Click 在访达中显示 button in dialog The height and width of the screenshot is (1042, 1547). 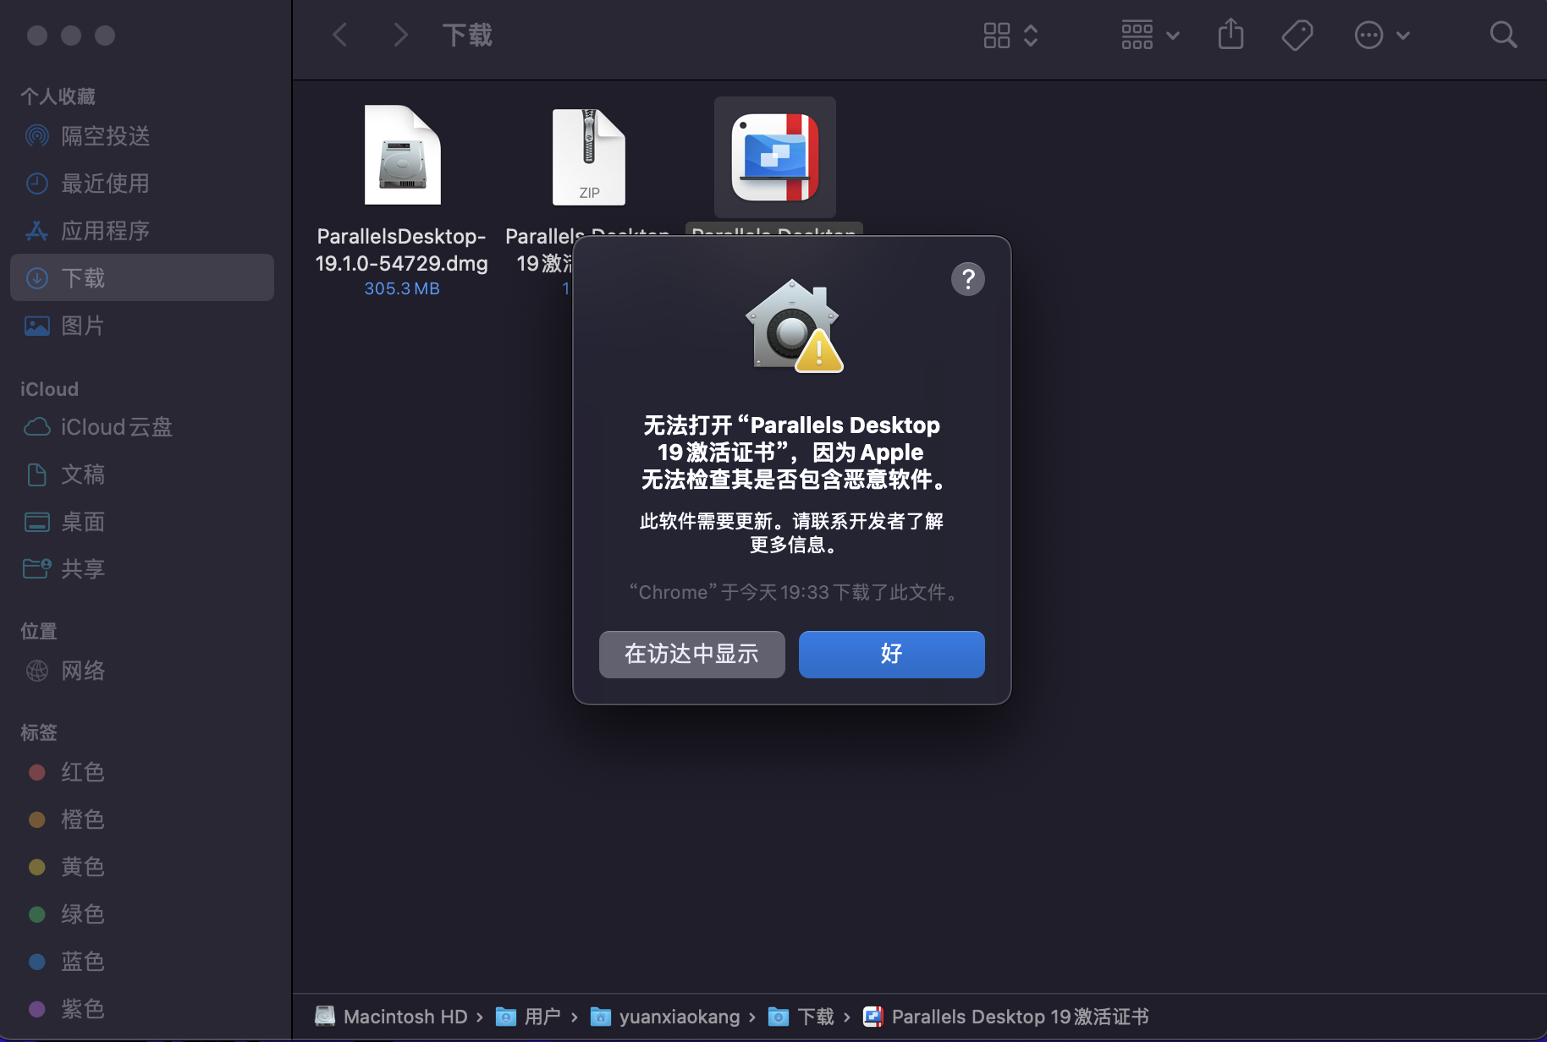click(691, 654)
